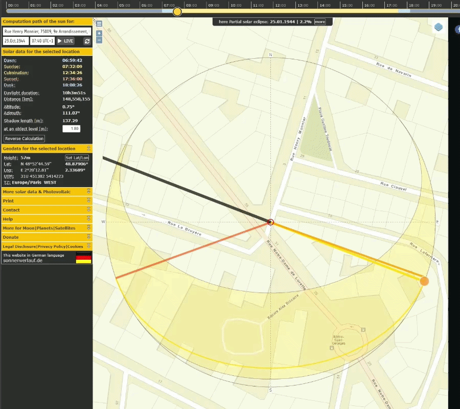Click Square Alex Biscarre map label

tap(283, 307)
